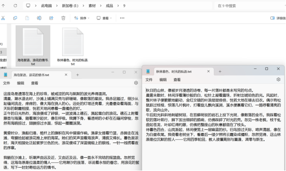Viewport: 286px width, 171px height.
Task: Select the file 海岛絮语，浪花的情书.txt
Action: tap(33, 46)
